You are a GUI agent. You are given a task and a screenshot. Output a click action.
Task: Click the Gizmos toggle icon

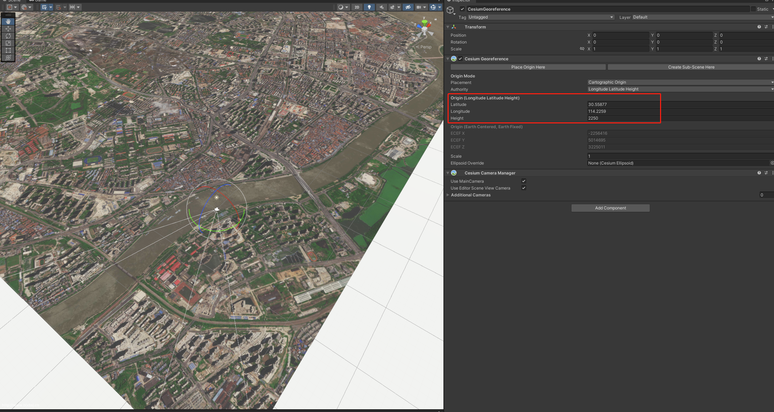pos(433,7)
